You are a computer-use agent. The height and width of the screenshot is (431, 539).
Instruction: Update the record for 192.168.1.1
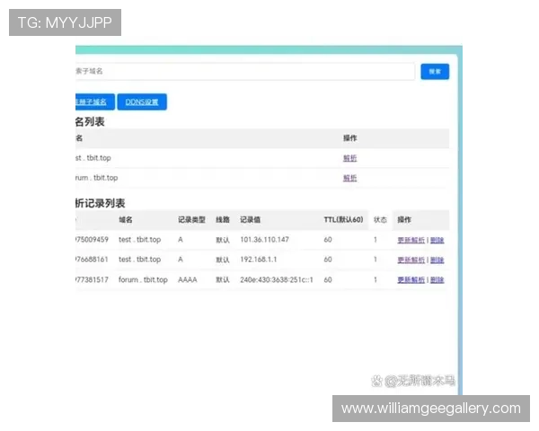[411, 259]
